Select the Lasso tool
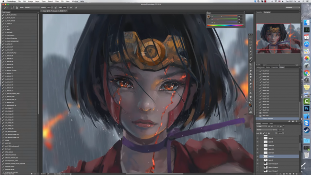311x175 pixels. (x=251, y=45)
